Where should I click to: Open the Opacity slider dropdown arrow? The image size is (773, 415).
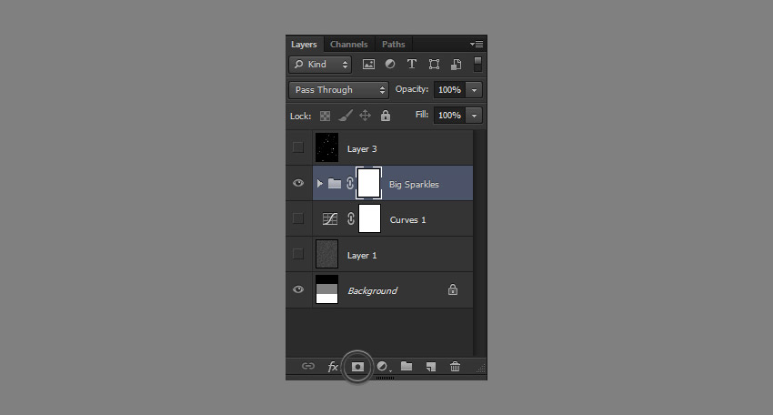coord(474,90)
